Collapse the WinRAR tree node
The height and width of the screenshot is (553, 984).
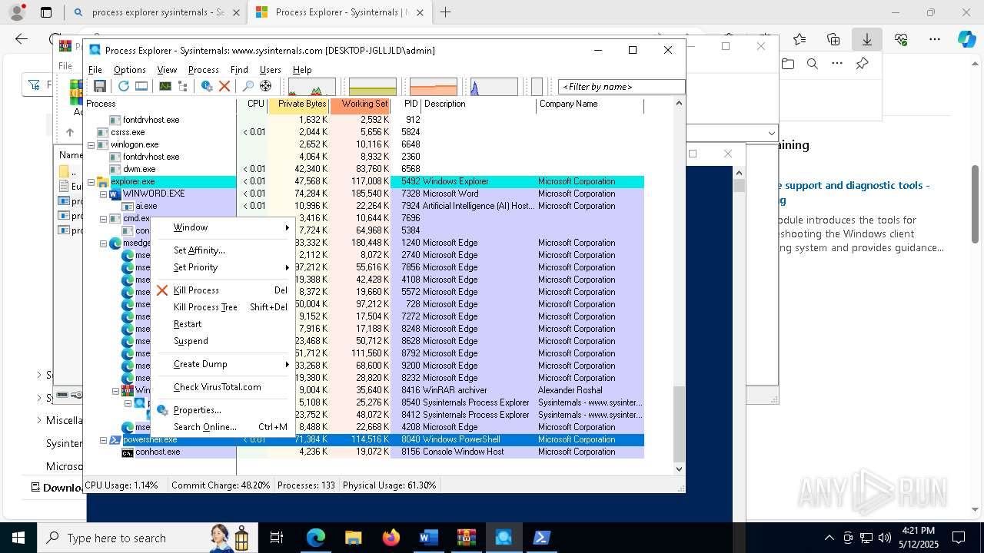pos(115,390)
